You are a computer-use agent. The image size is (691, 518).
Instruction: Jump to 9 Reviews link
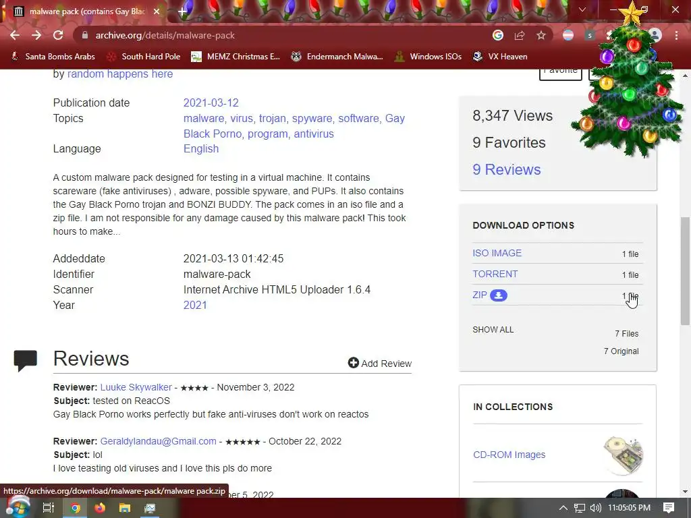pos(507,169)
